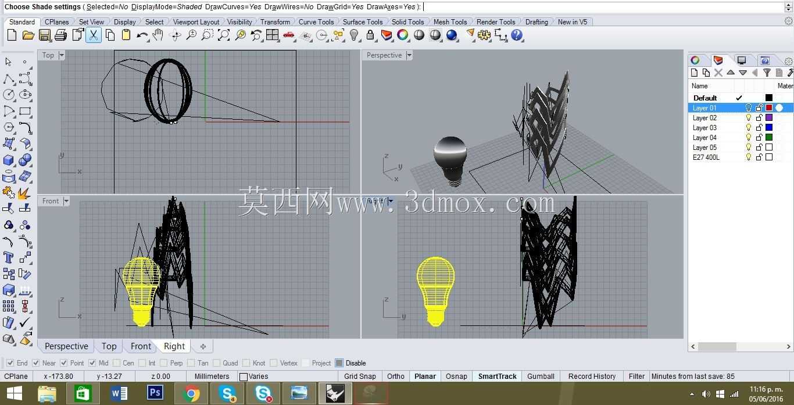Select the Circle tool in left toolbar
Image resolution: width=794 pixels, height=405 pixels.
tap(9, 95)
